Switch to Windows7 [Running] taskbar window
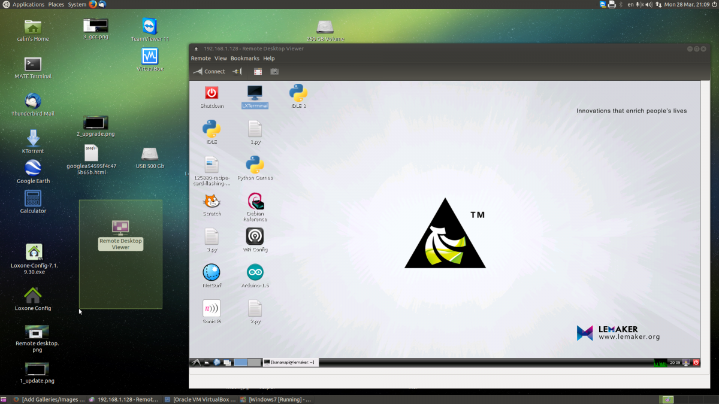This screenshot has width=719, height=404. [x=276, y=399]
